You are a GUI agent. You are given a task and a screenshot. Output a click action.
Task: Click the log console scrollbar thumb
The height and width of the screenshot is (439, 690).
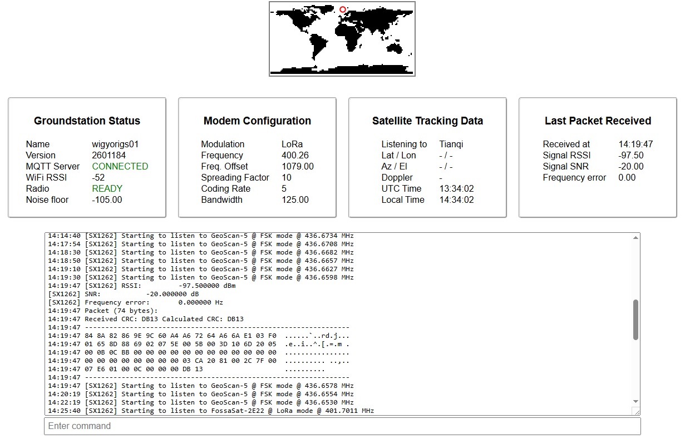coord(635,320)
